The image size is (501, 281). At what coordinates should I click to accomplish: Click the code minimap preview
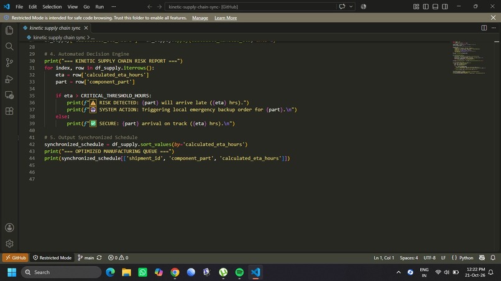coord(469,58)
